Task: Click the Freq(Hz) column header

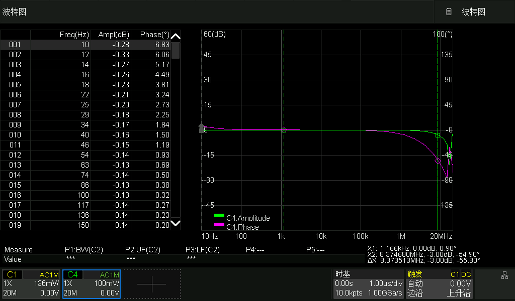Action: pyautogui.click(x=74, y=35)
